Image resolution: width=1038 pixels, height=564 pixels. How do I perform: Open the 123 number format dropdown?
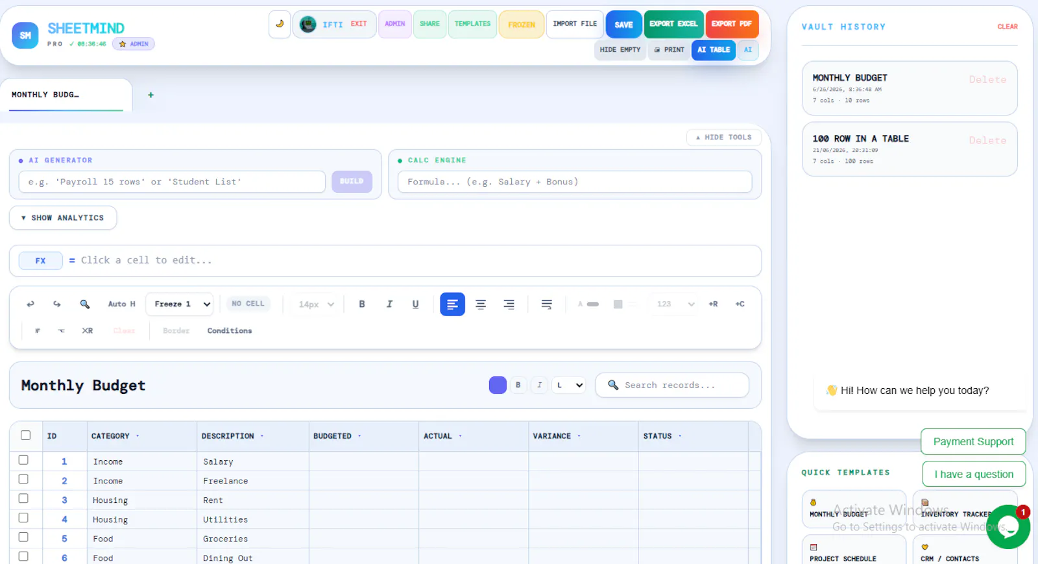tap(675, 304)
